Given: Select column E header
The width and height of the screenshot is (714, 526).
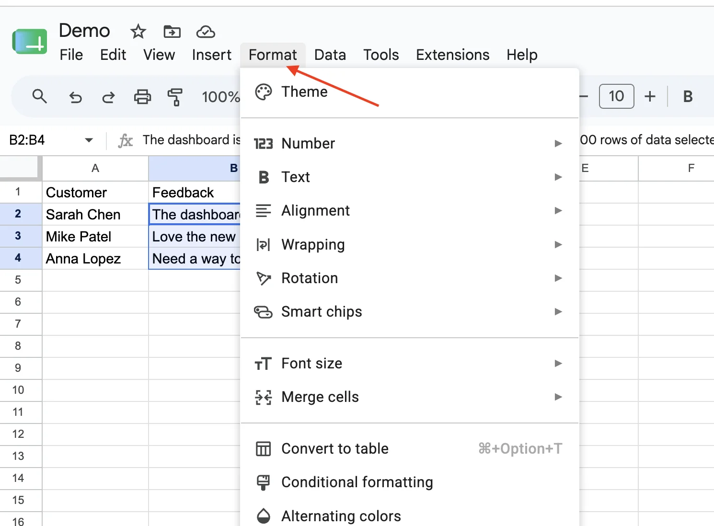Looking at the screenshot, I should [x=609, y=168].
